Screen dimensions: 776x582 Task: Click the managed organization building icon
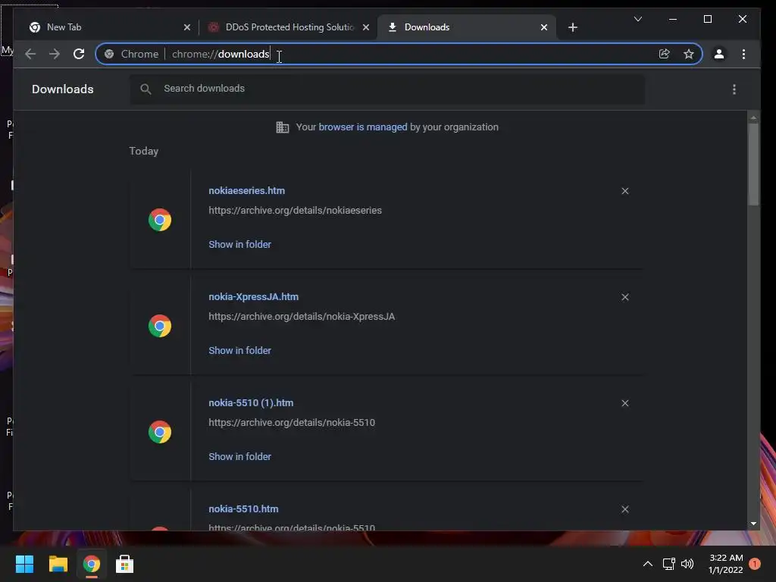point(282,127)
